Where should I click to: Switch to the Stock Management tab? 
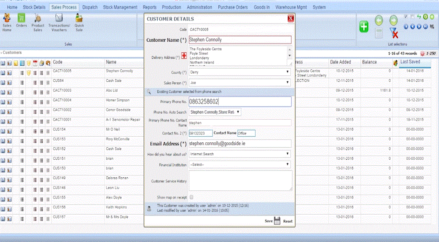point(120,7)
